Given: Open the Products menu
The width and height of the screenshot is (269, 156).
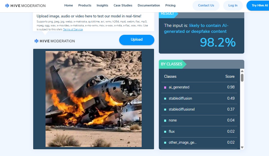Looking at the screenshot, I should (x=85, y=6).
